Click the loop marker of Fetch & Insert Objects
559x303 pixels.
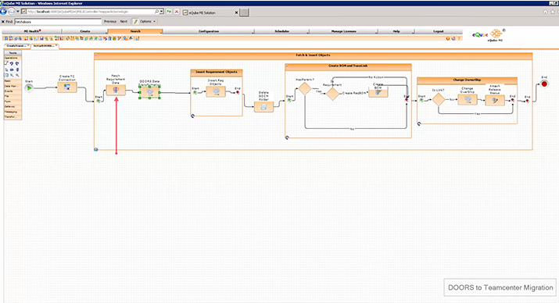coord(96,149)
